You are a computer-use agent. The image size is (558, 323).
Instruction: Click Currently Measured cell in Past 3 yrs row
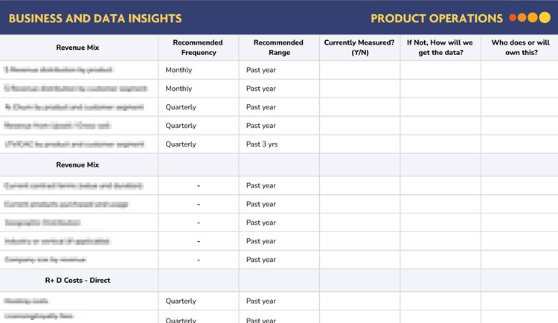359,144
